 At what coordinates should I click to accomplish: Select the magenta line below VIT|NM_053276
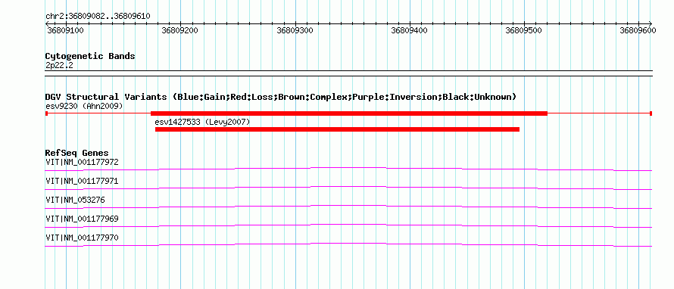click(x=348, y=207)
